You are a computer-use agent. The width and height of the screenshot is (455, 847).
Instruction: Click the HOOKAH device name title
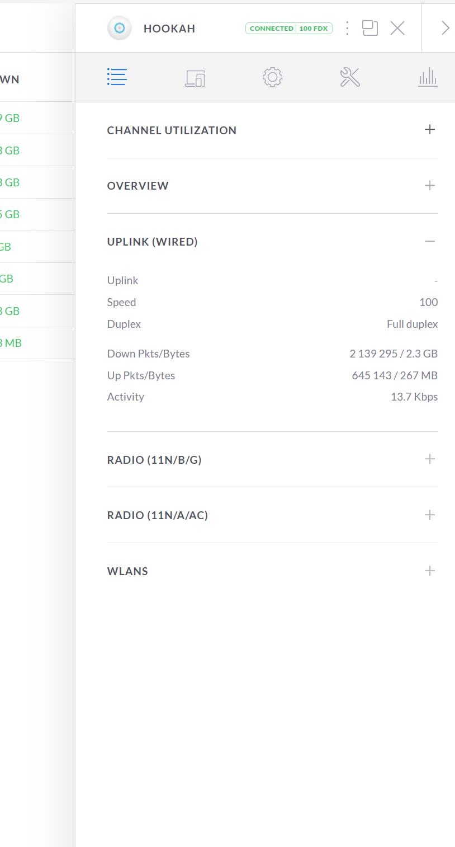pyautogui.click(x=169, y=29)
